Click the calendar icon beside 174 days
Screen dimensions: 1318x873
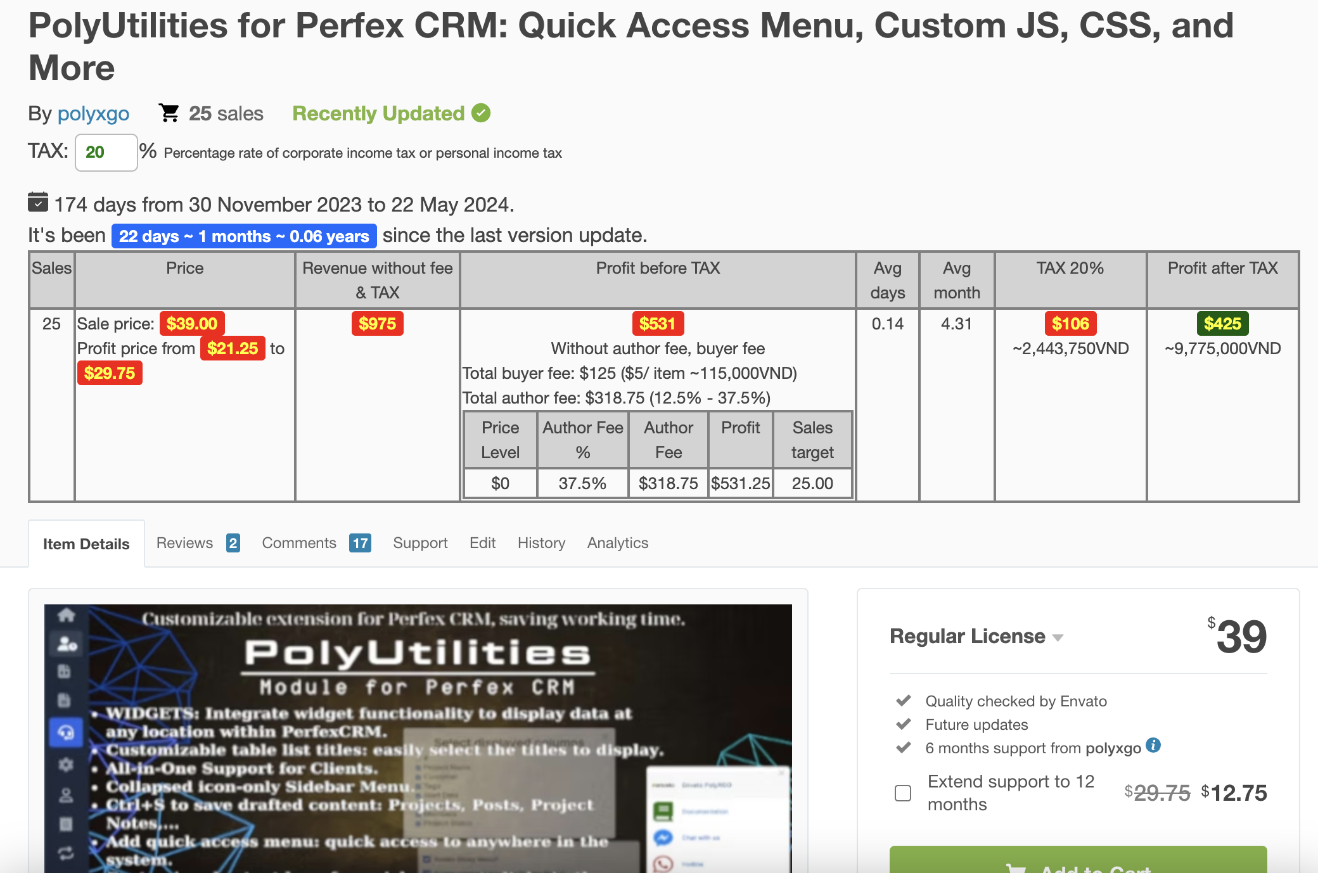coord(38,203)
